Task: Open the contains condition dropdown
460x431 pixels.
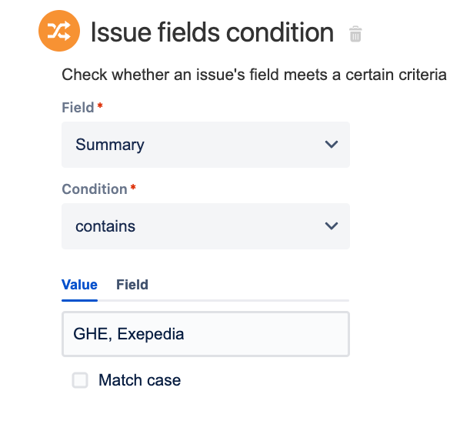Action: [205, 226]
